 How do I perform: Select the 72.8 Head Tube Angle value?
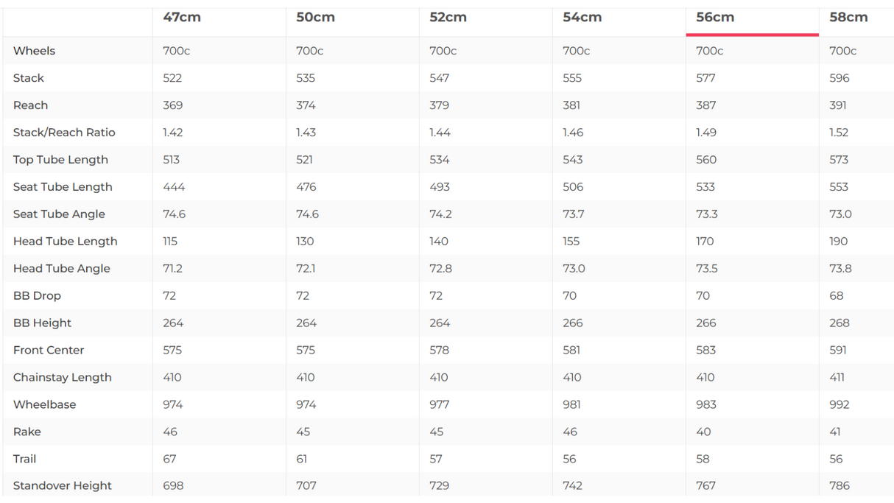tap(440, 269)
